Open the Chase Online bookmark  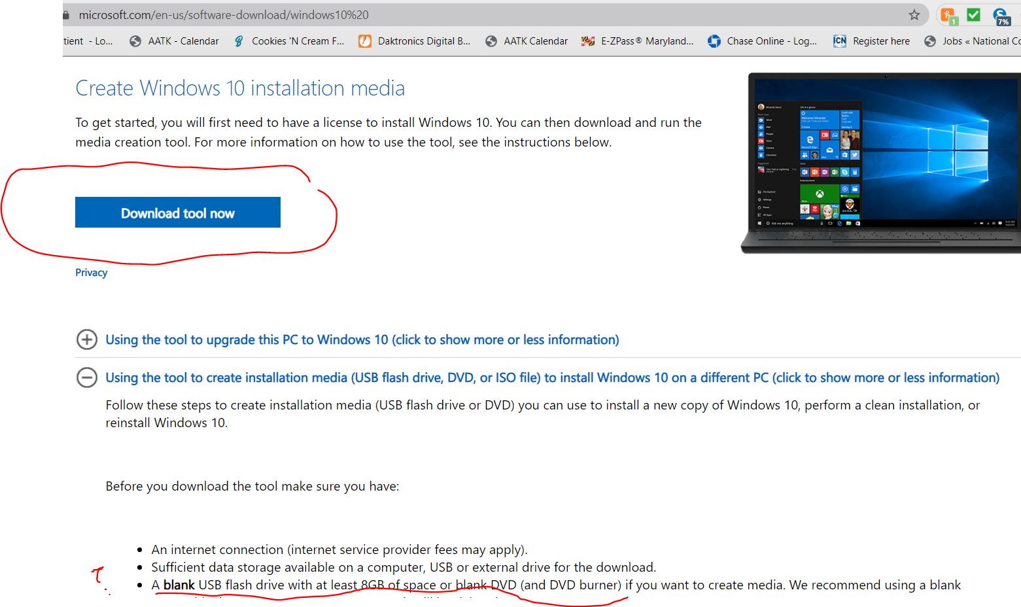click(763, 41)
